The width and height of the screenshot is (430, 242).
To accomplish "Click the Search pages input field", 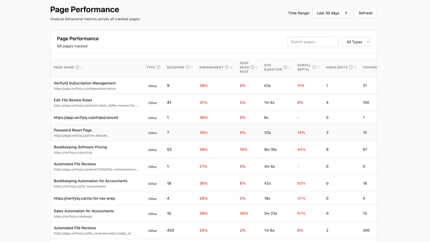I will [313, 42].
